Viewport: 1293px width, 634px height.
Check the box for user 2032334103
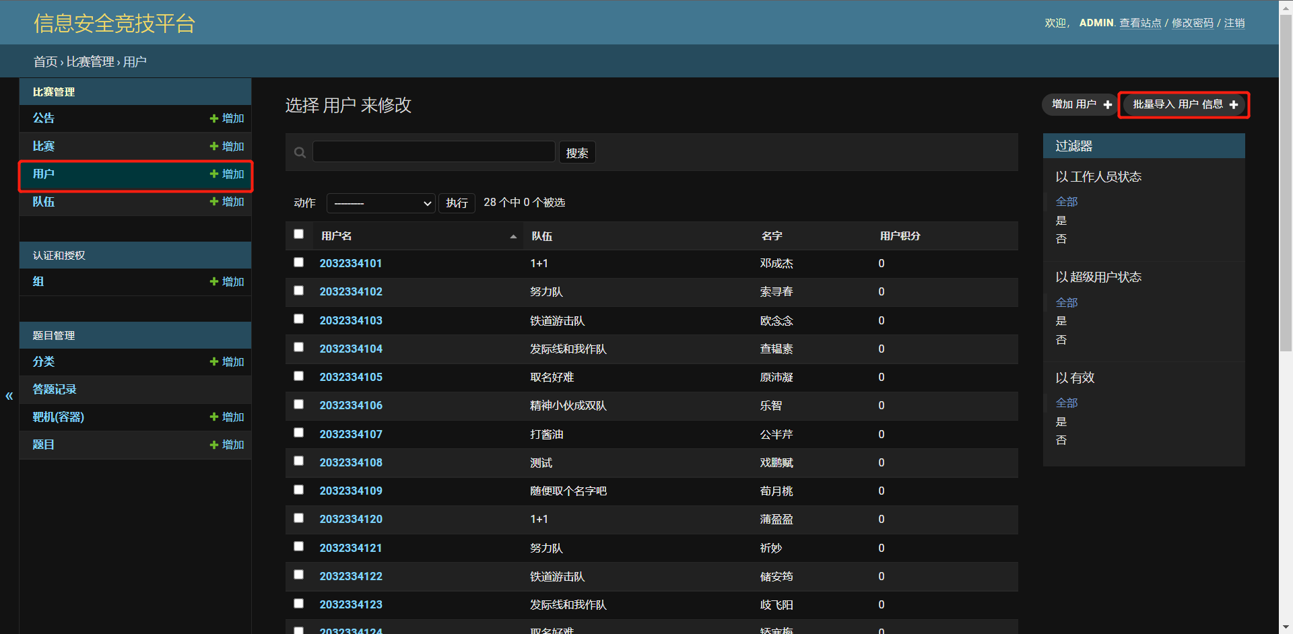point(299,319)
